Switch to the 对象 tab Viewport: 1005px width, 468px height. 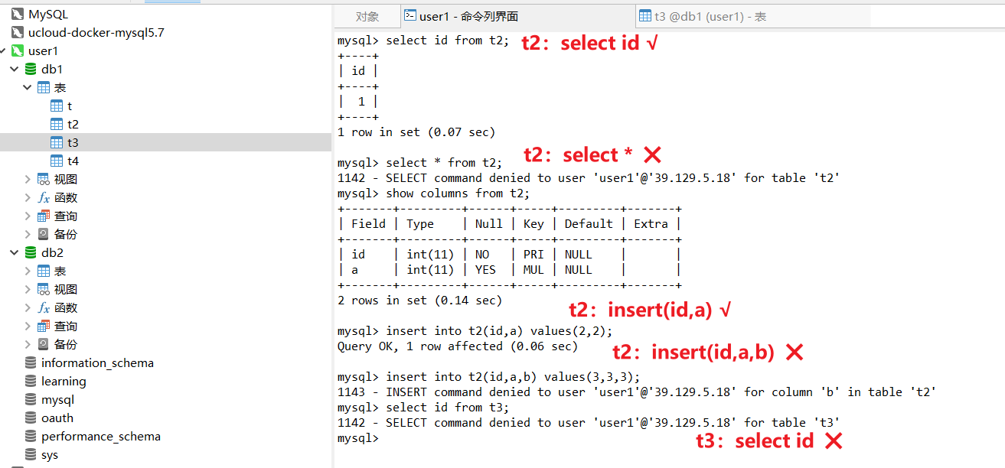[x=367, y=16]
